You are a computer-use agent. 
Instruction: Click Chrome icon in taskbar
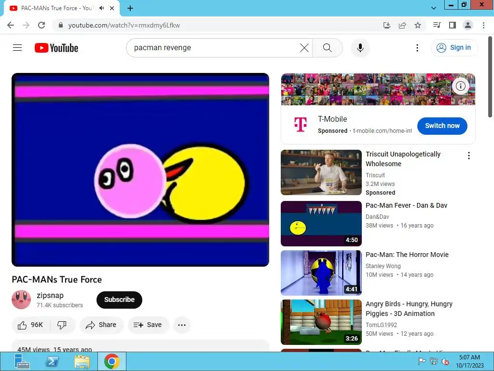(112, 361)
